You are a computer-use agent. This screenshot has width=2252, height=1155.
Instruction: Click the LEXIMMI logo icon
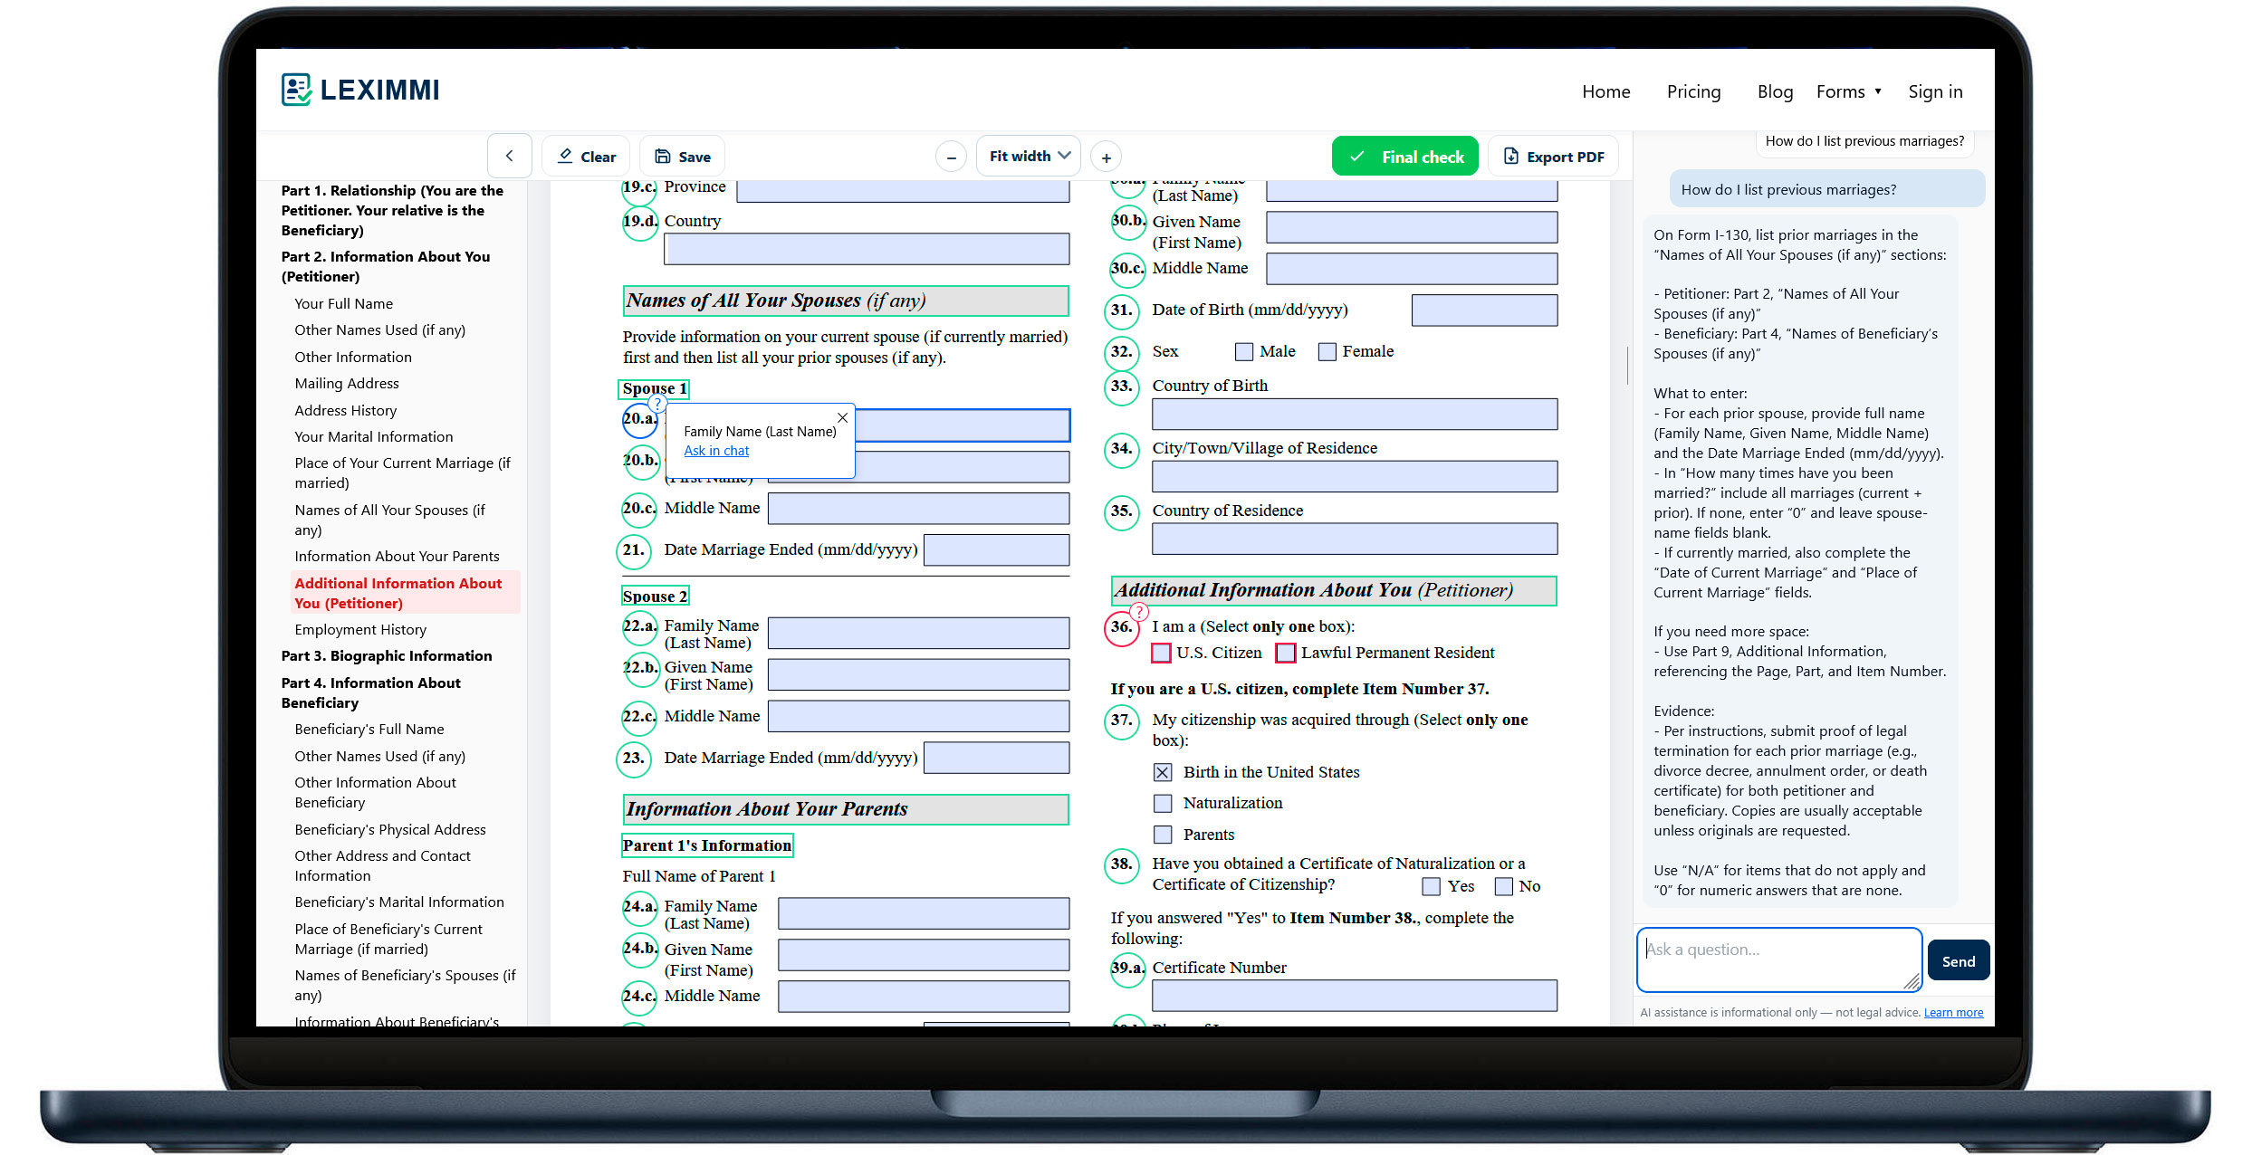(296, 90)
